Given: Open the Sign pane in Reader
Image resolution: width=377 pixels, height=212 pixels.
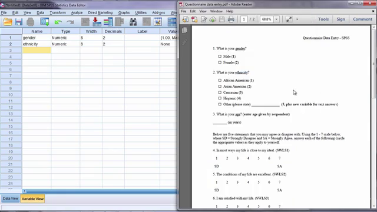Looking at the screenshot, I should [340, 19].
